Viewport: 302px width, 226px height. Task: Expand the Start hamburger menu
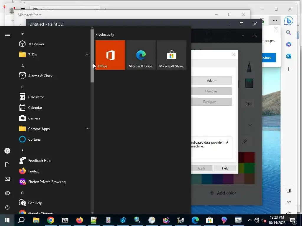click(x=7, y=34)
